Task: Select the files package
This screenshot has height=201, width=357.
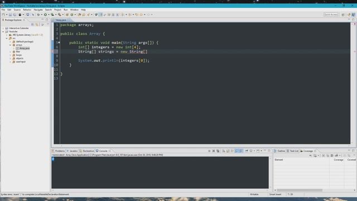Action: tap(16, 52)
